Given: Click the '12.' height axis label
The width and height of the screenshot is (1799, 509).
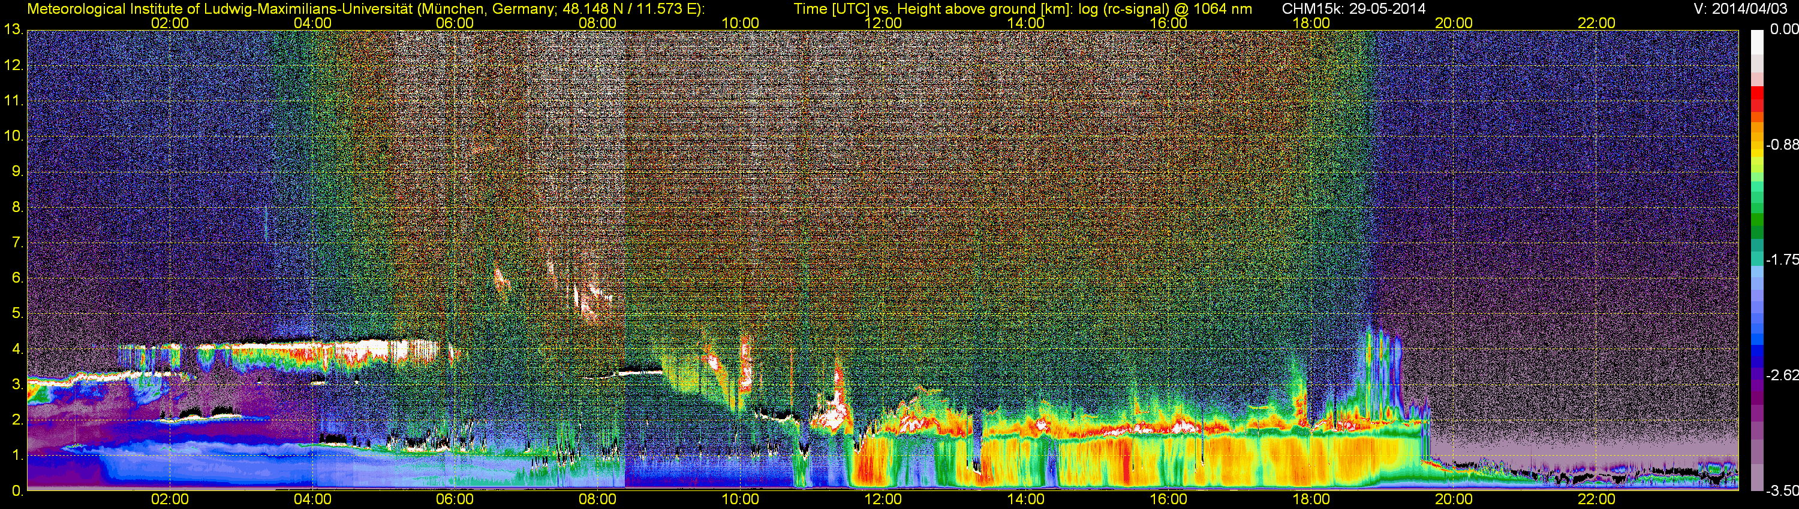Looking at the screenshot, I should click(x=13, y=65).
